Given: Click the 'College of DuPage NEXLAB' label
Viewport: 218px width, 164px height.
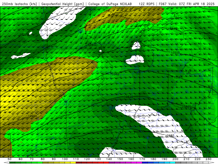Looking at the screenshot, I should 110,4.
